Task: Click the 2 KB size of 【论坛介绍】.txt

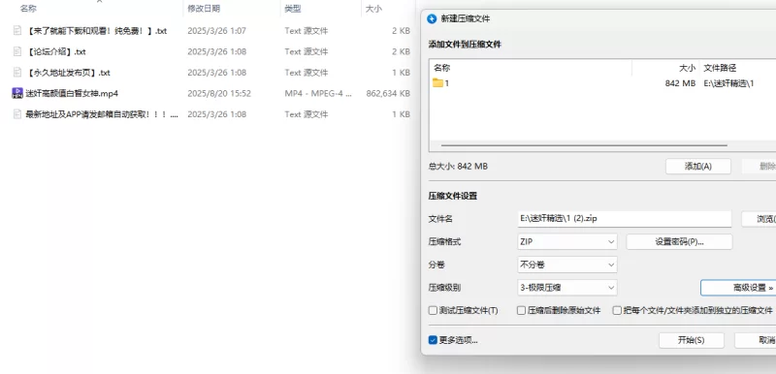Action: pyautogui.click(x=401, y=51)
